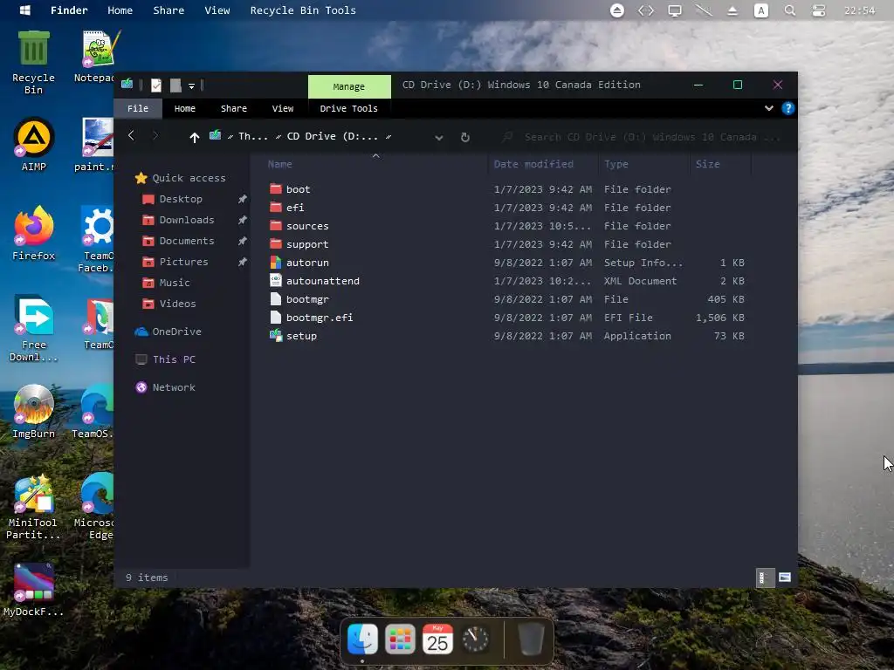Open the Calendar dock icon
The height and width of the screenshot is (670, 894).
click(x=437, y=639)
